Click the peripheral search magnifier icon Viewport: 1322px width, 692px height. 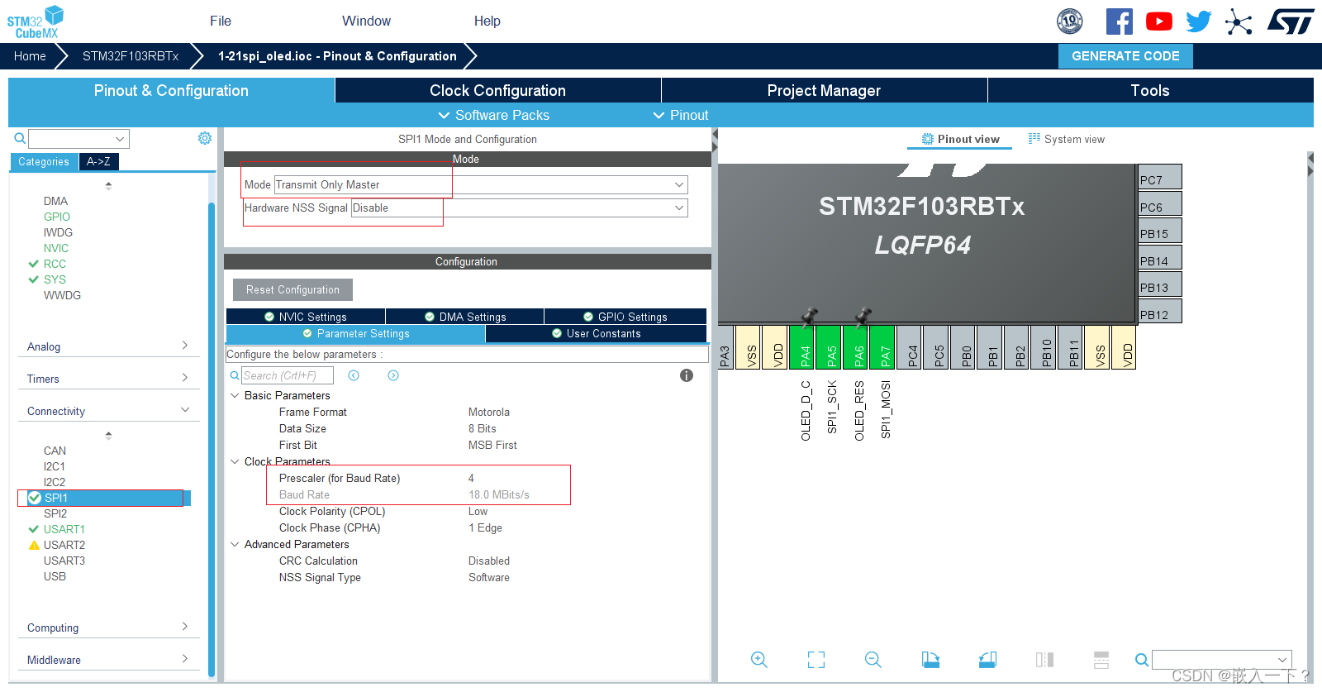(x=20, y=138)
